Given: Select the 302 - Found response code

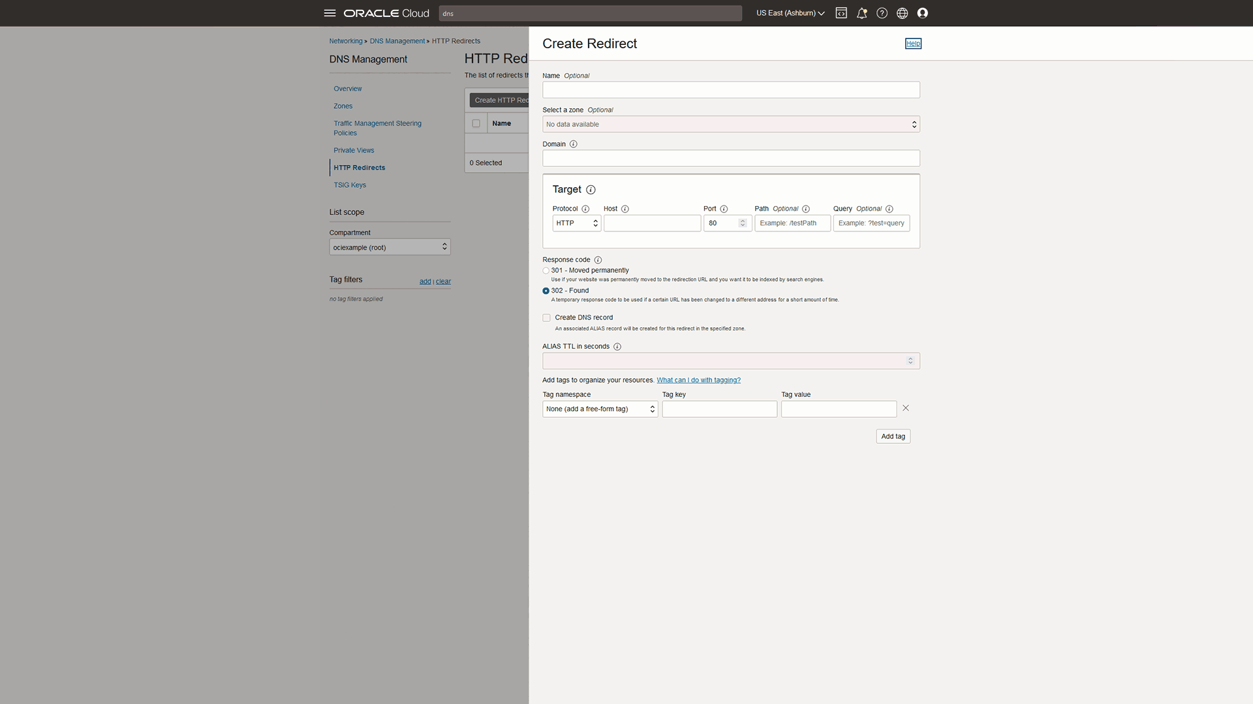Looking at the screenshot, I should (546, 291).
